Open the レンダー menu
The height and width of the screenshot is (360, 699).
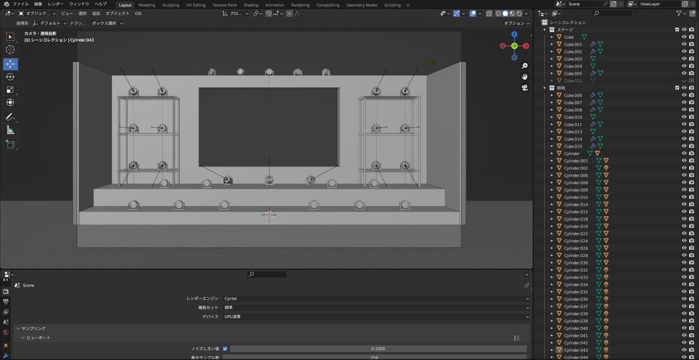tap(56, 4)
